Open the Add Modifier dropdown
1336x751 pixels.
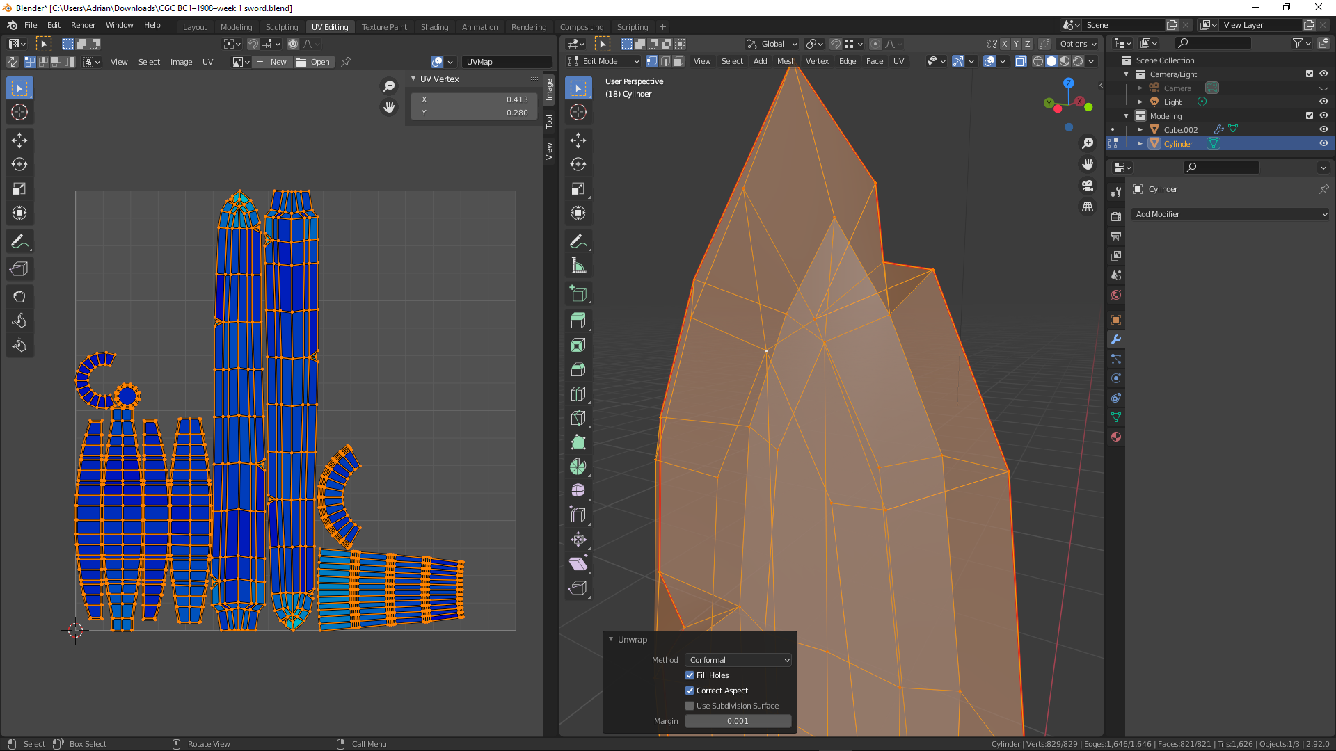tap(1230, 214)
